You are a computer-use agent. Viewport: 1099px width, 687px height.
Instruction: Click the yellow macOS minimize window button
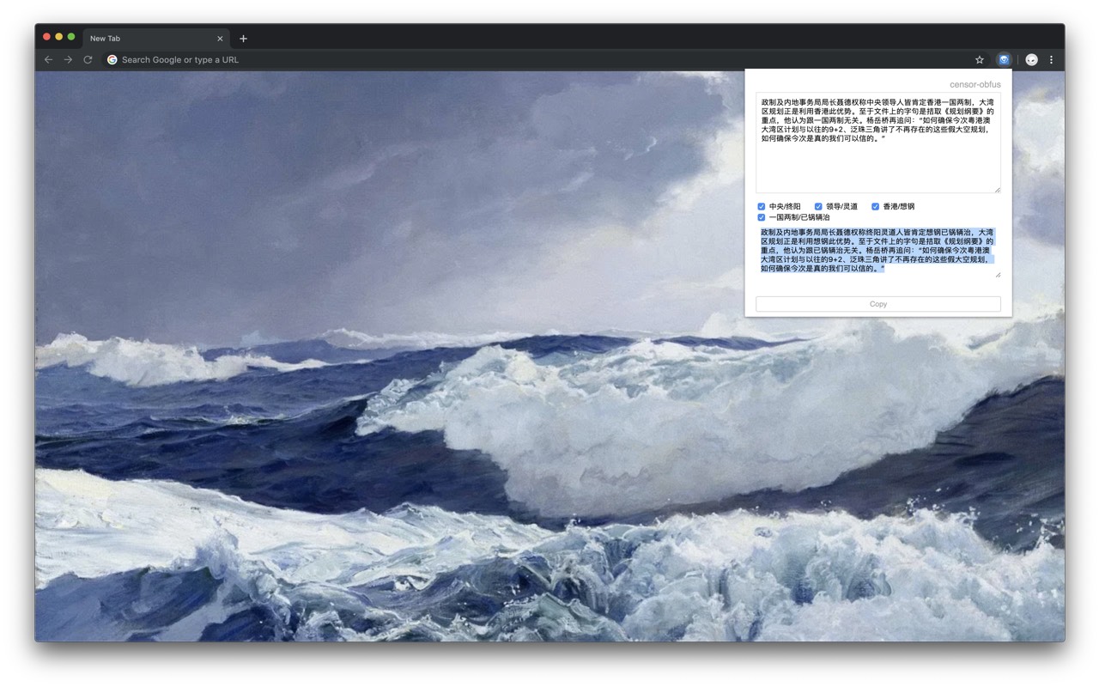tap(58, 37)
